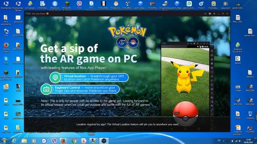The image size is (257, 144).
Task: Select the домашка desktop file
Action: pos(18,19)
